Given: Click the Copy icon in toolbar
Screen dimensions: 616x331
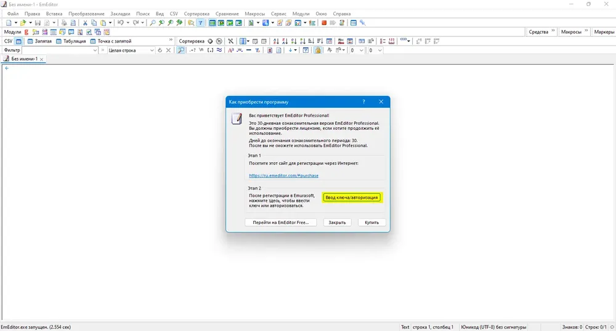Looking at the screenshot, I should click(94, 23).
